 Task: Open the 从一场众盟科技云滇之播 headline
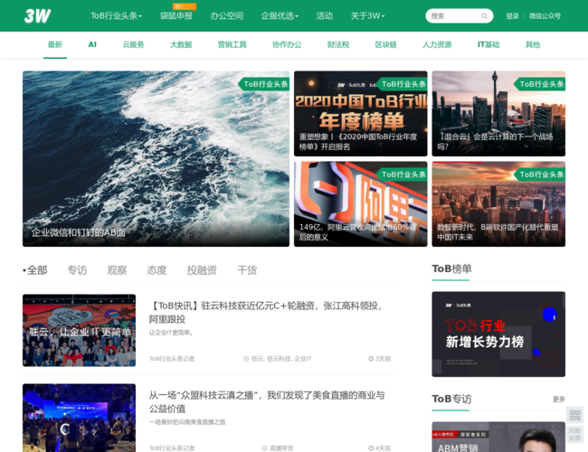[267, 401]
